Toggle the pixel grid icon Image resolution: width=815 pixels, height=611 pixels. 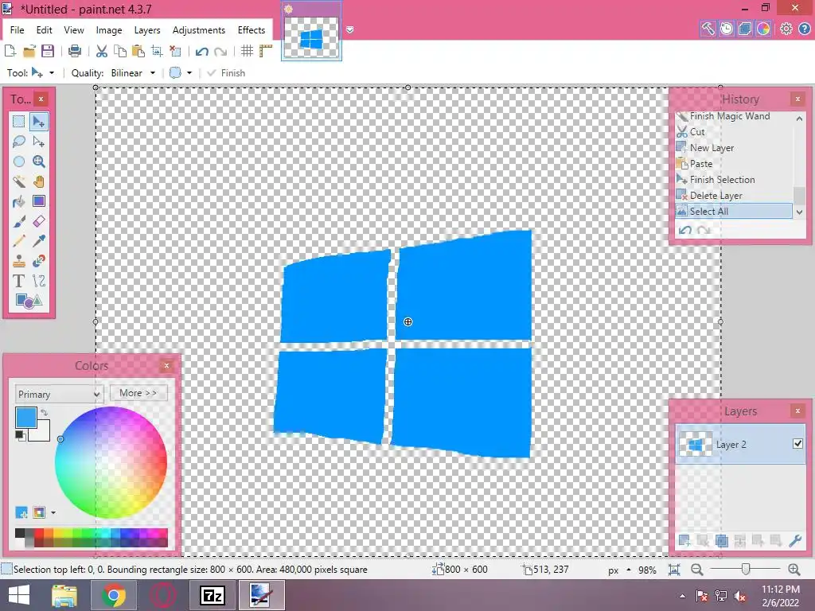coord(247,51)
